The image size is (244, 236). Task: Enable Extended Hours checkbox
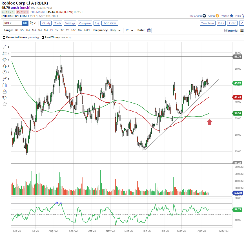pyautogui.click(x=4, y=38)
